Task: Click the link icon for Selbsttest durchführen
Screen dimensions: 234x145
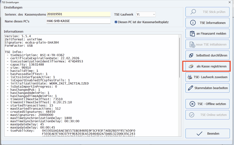Action: (x=191, y=55)
